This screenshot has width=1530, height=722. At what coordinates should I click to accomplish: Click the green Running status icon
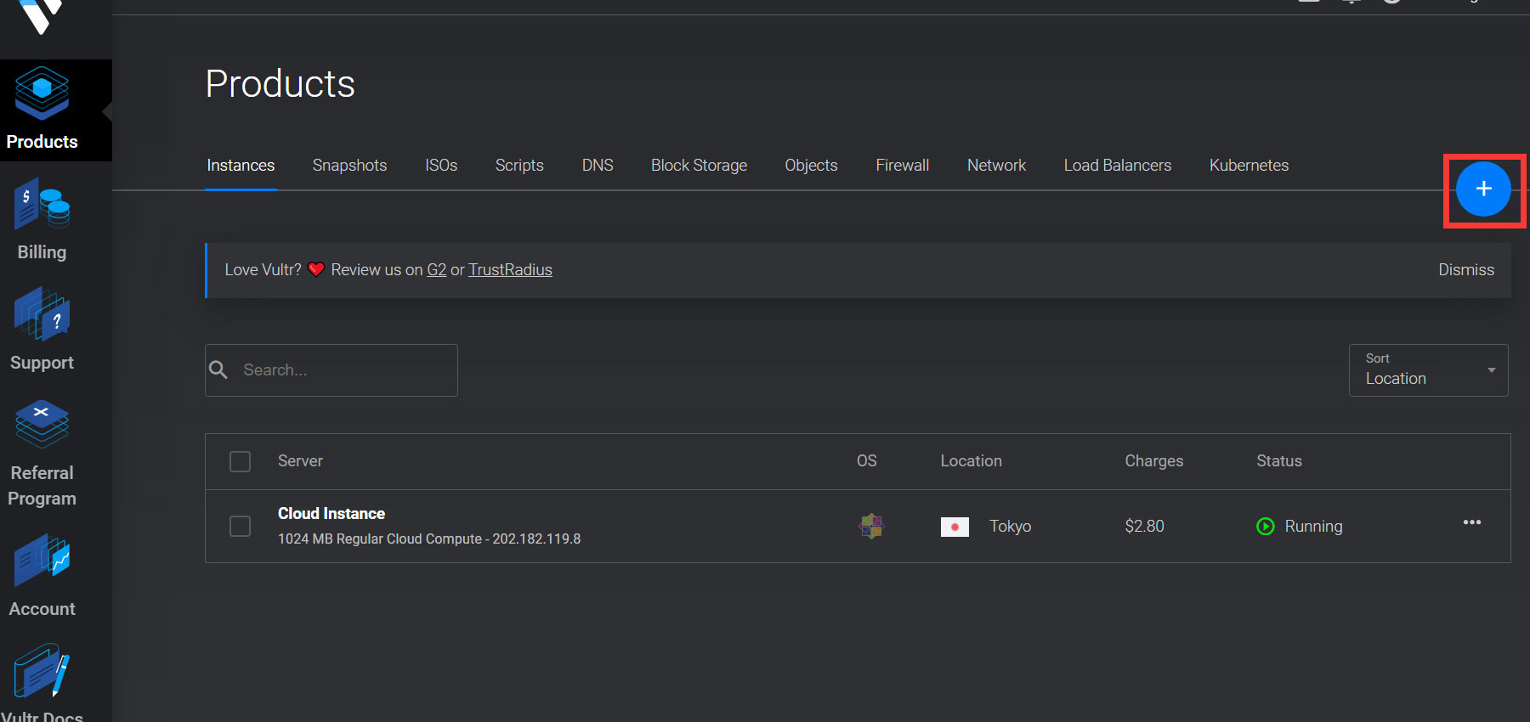tap(1266, 526)
